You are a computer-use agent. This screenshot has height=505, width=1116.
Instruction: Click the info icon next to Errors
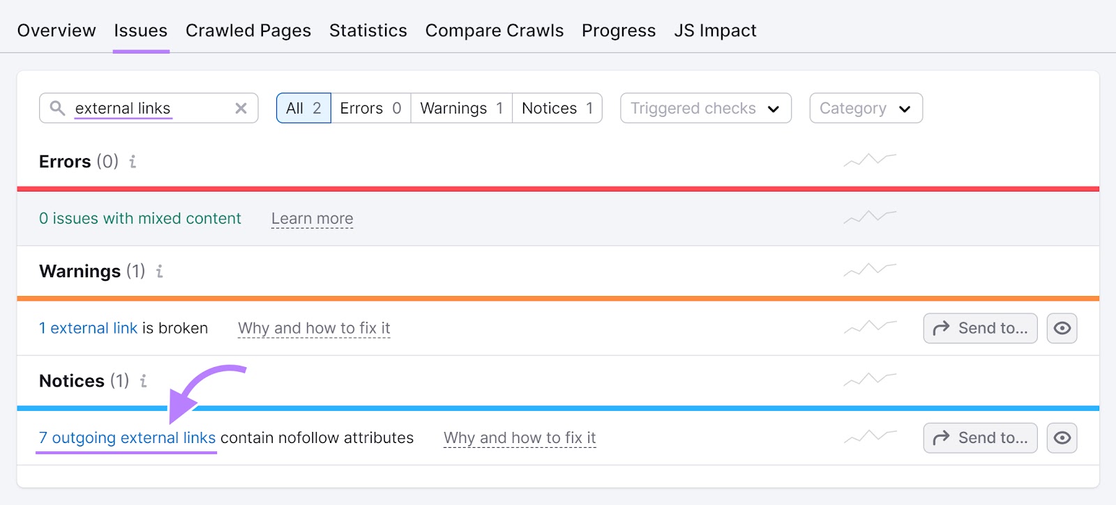tap(133, 162)
